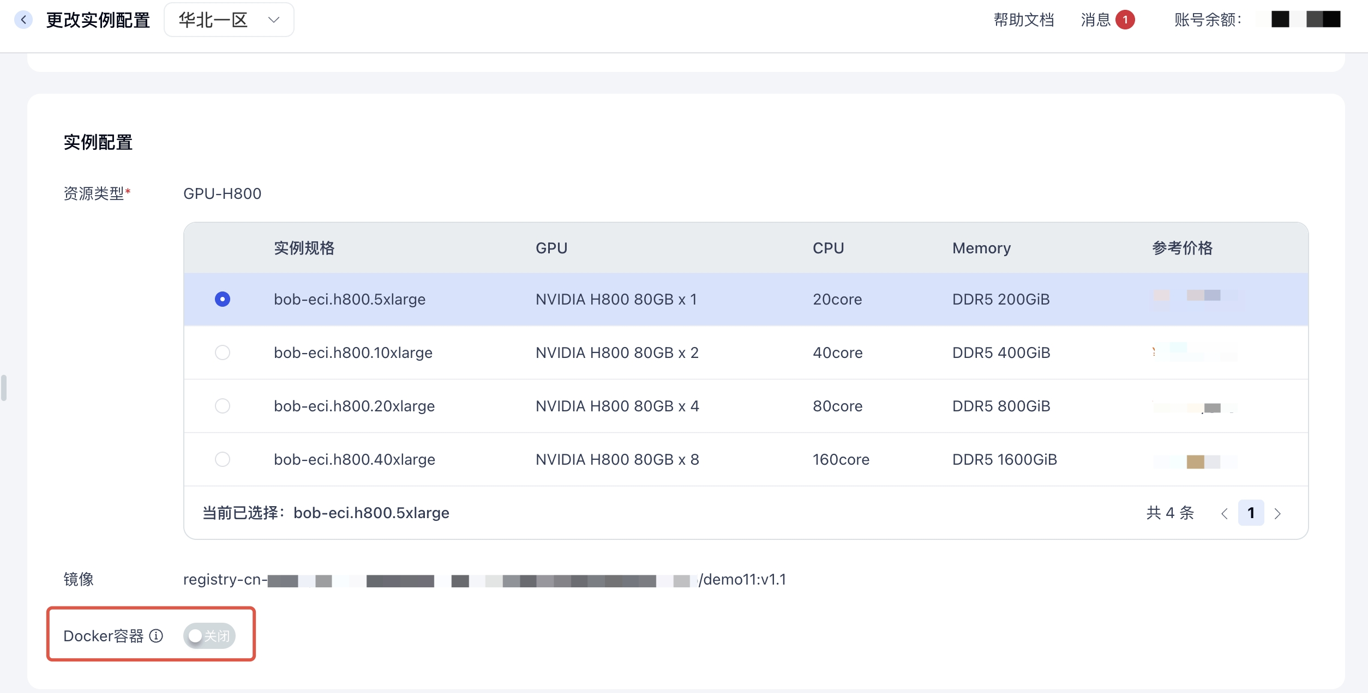Viewport: 1368px width, 693px height.
Task: Select the bob-eci.h800.5xlarge radio button
Action: coord(223,299)
